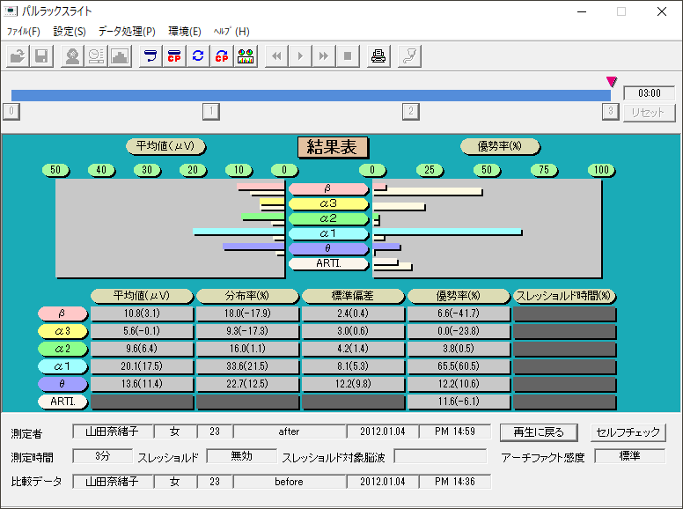Click the スレッショルド 無効 field
Image resolution: width=683 pixels, height=509 pixels.
[241, 456]
